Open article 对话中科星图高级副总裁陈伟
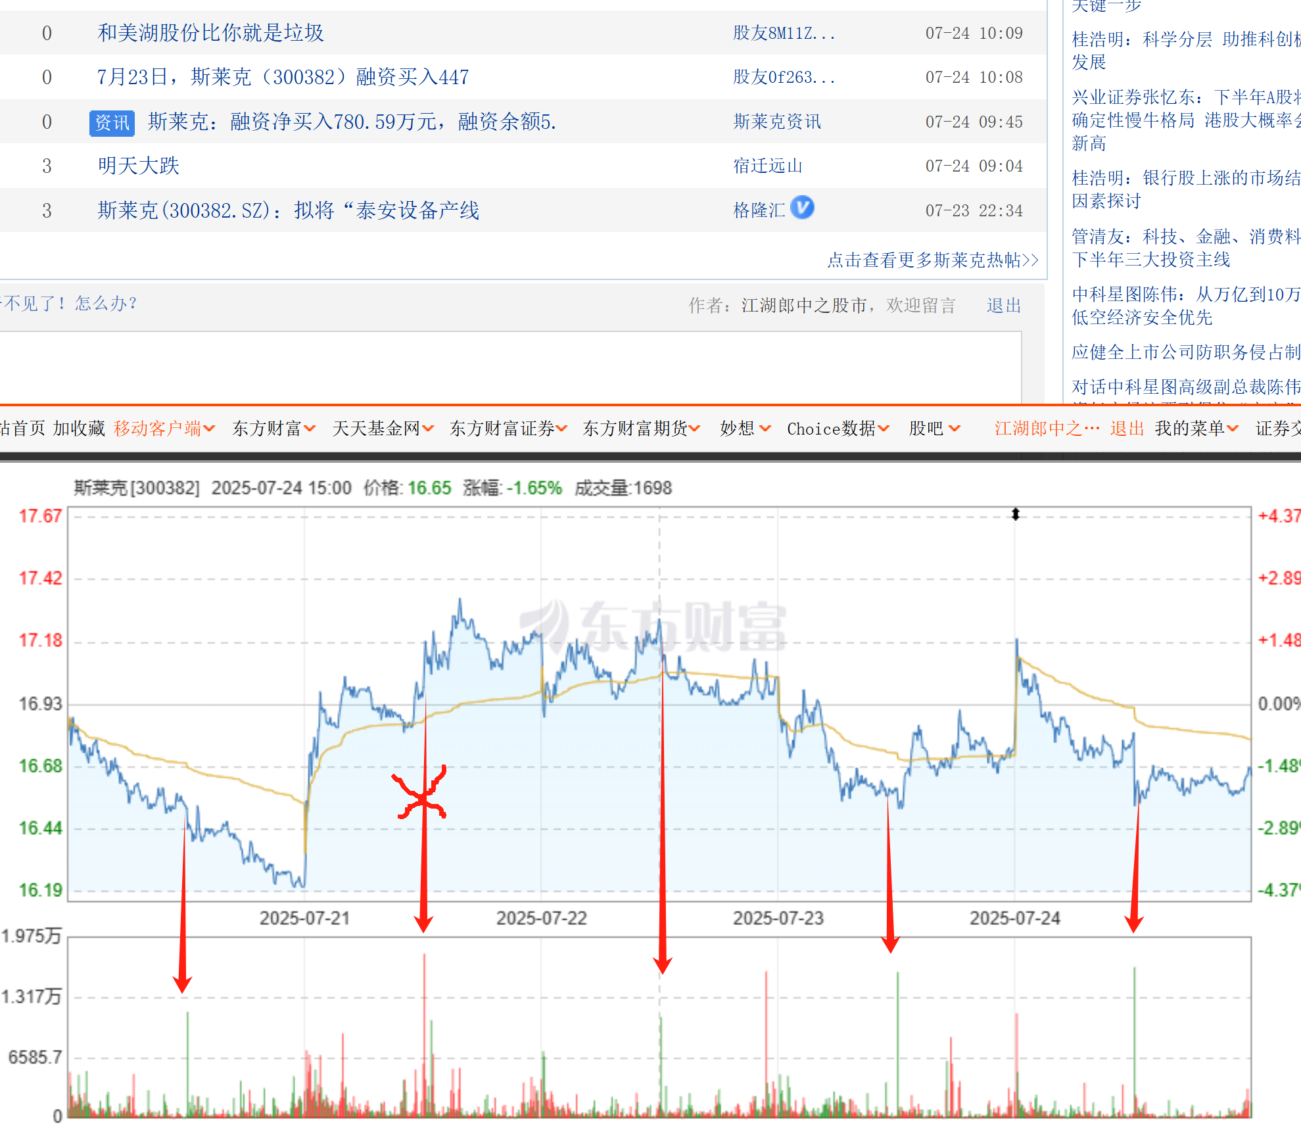 click(1186, 387)
